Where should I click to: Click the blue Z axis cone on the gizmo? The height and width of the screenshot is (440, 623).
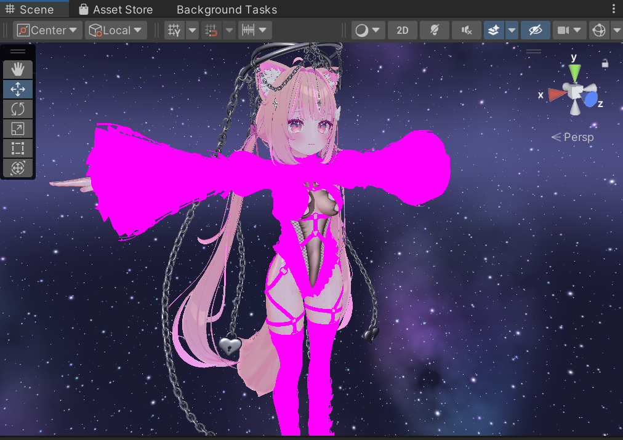tap(591, 99)
